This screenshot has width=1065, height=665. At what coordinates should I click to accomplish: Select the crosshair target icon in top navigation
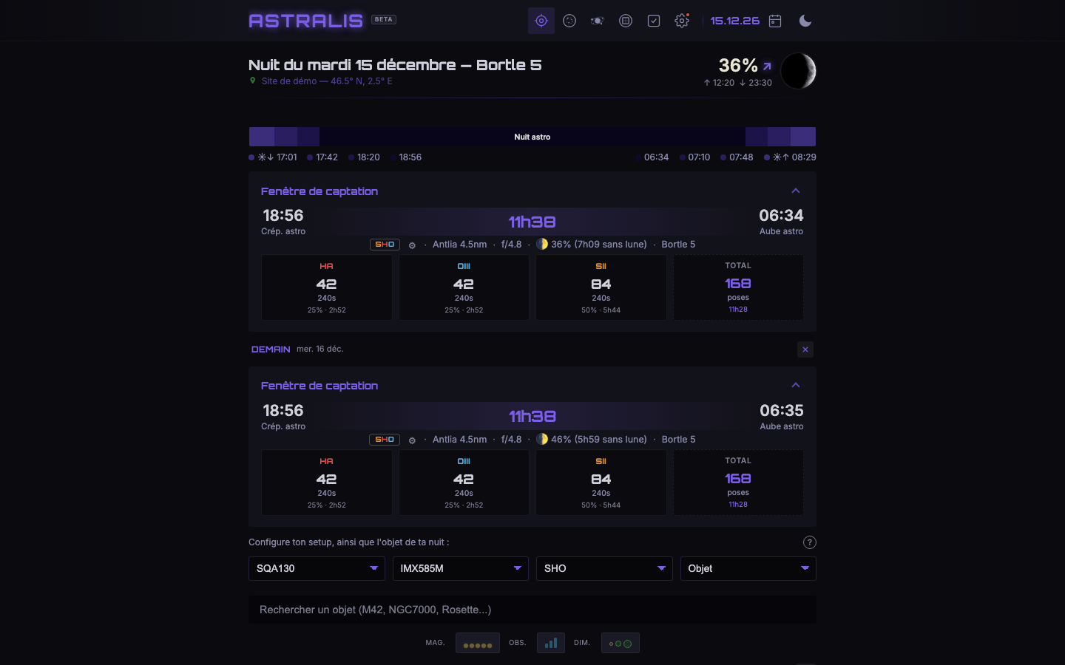pos(541,21)
